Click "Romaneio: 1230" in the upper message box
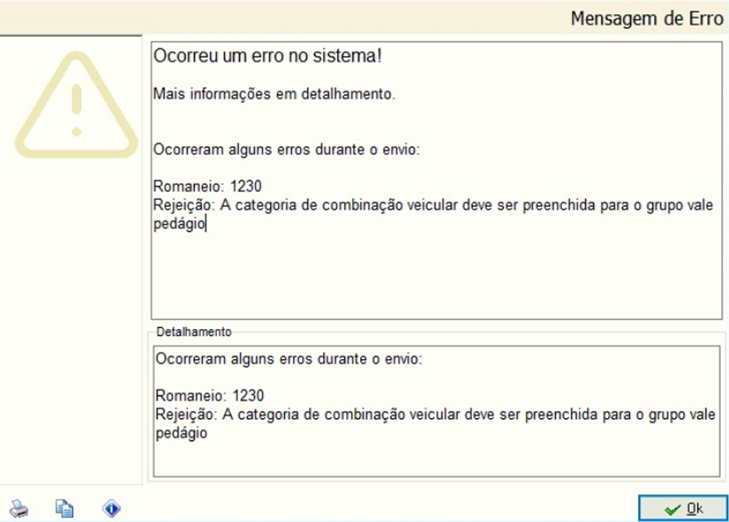The height and width of the screenshot is (522, 729). pyautogui.click(x=207, y=187)
